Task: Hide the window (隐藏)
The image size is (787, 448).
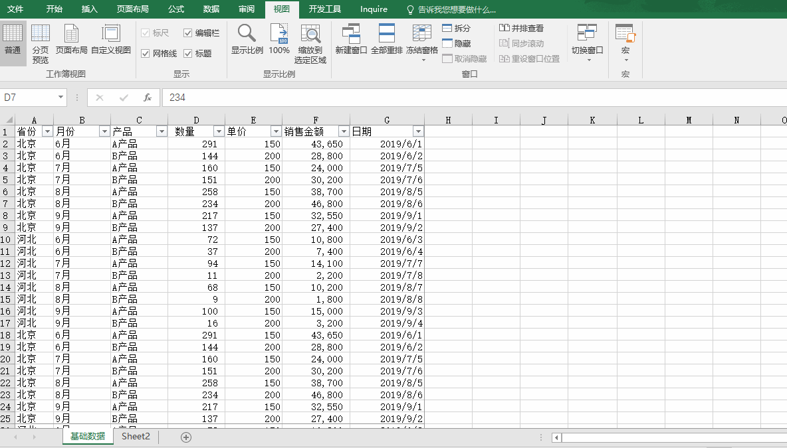Action: pos(456,44)
